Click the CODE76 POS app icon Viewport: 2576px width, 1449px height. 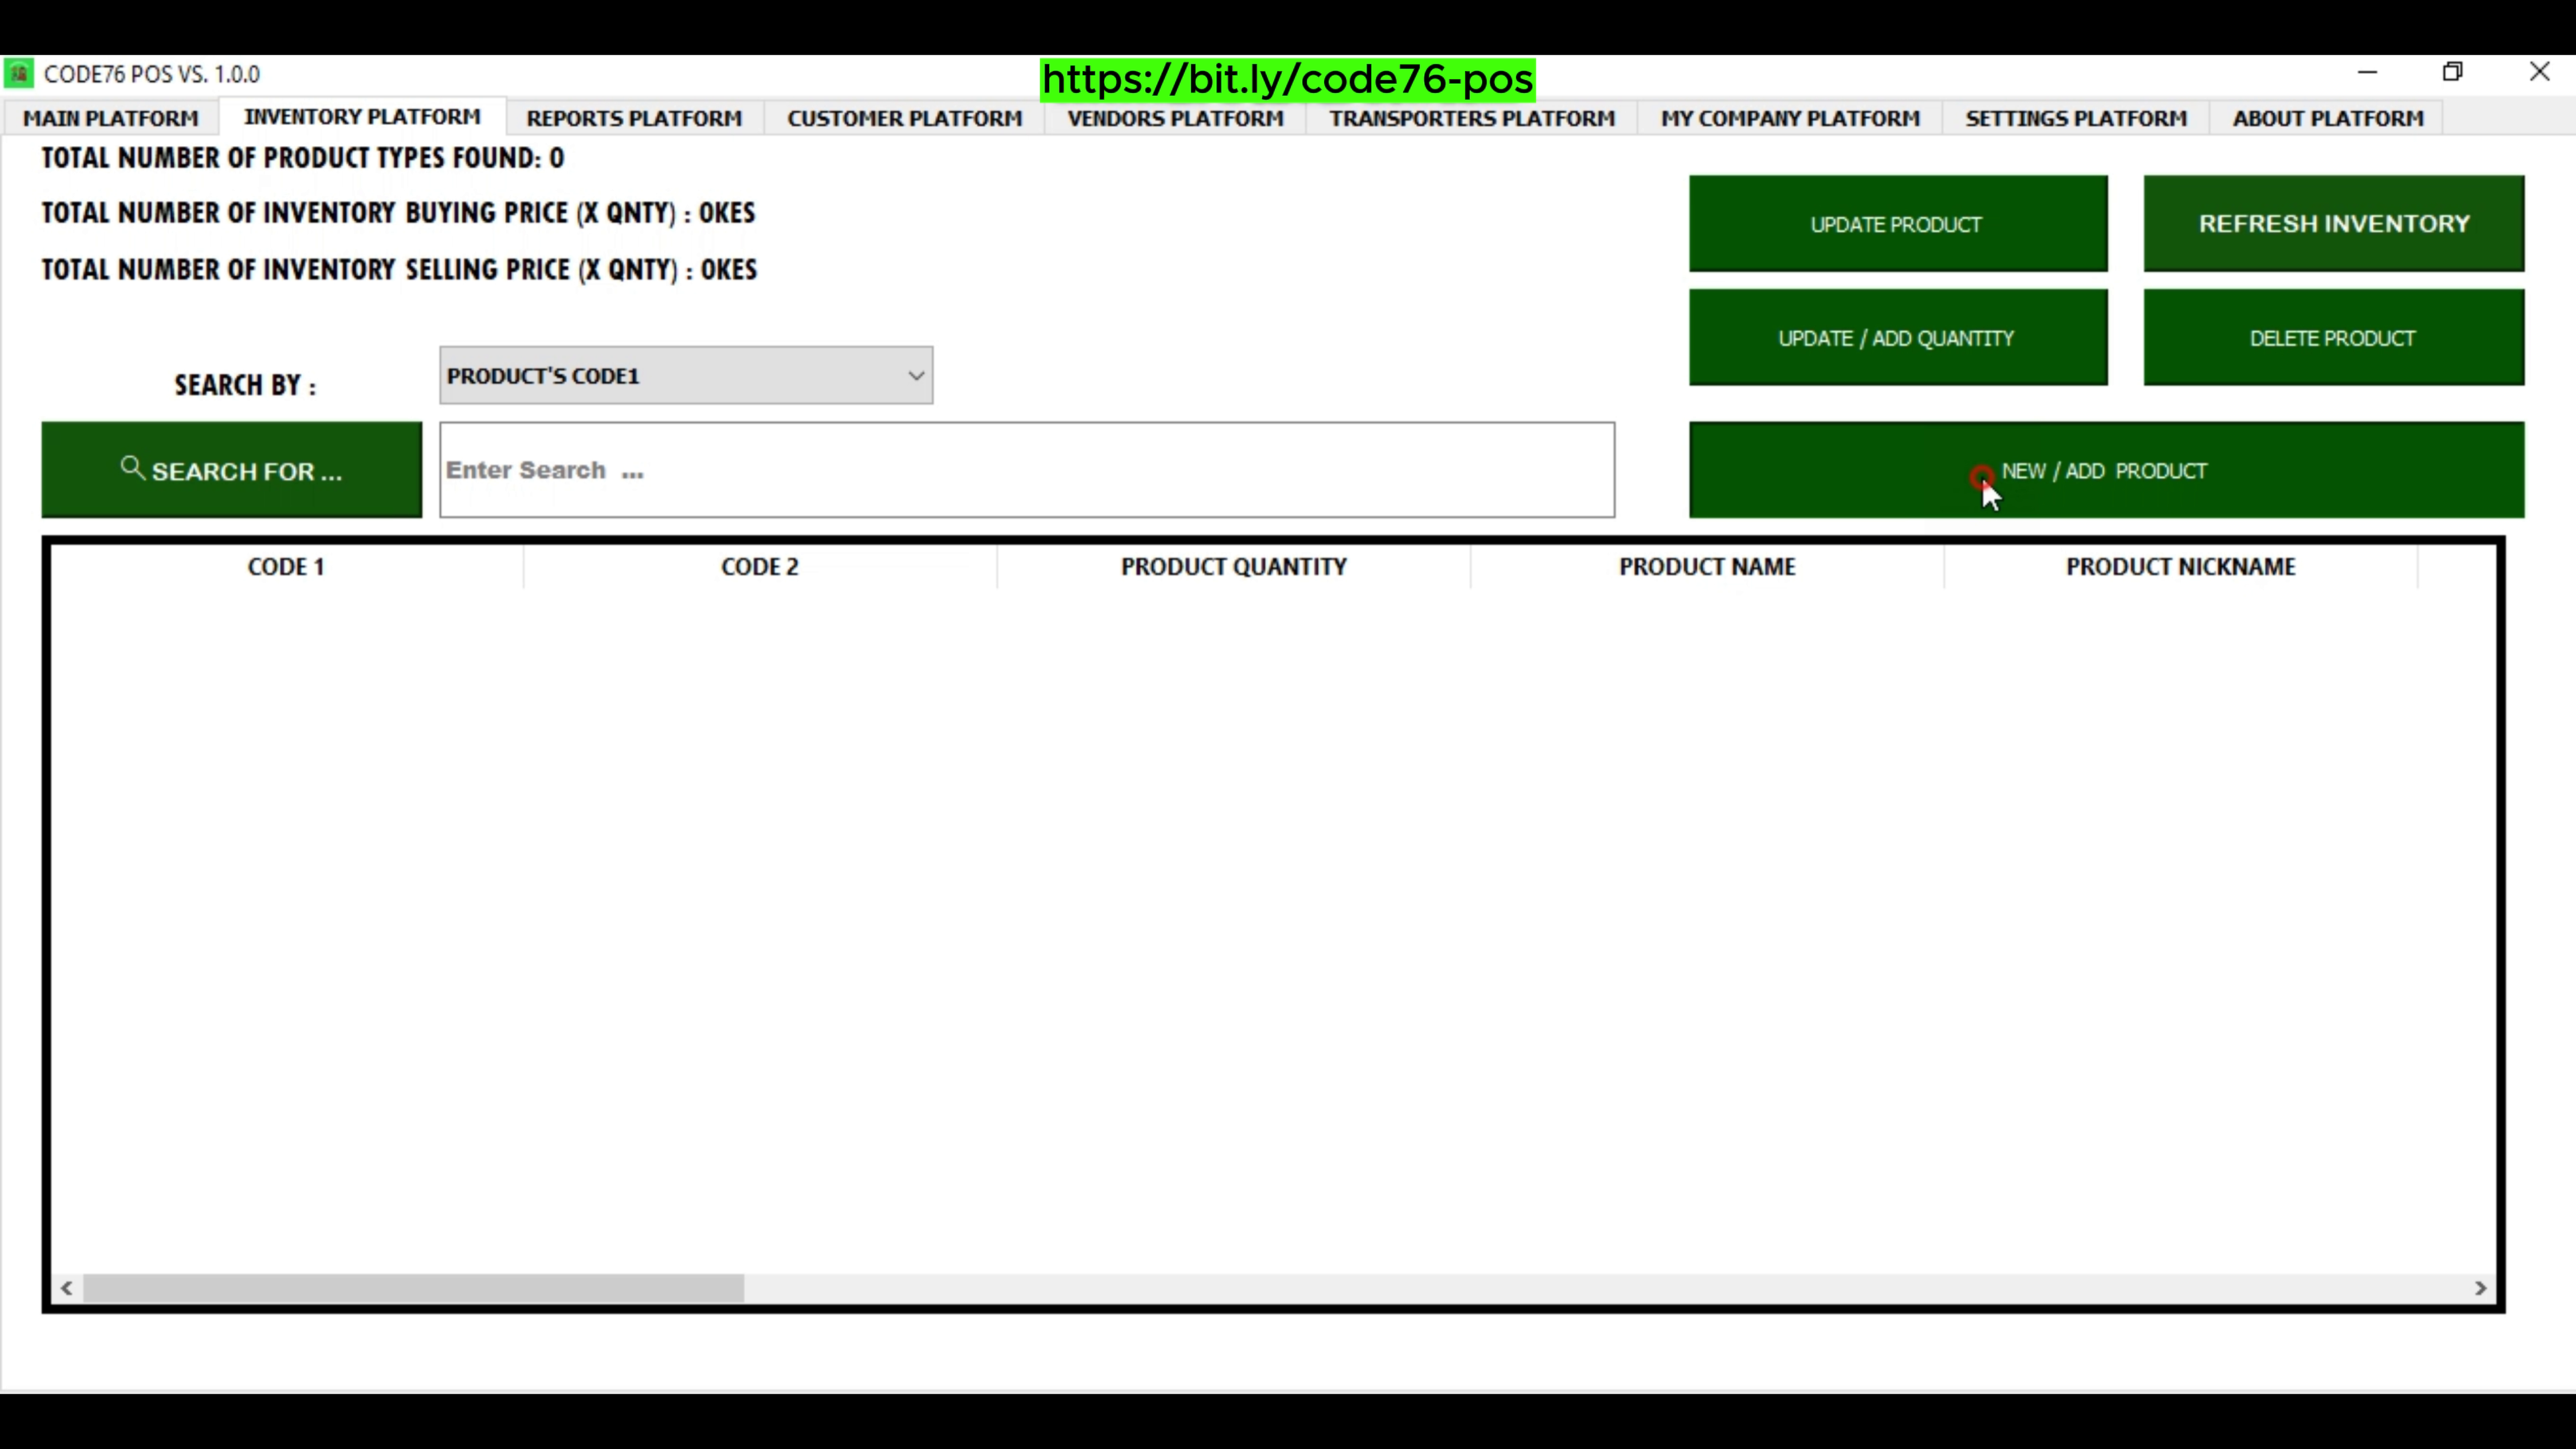coord(19,74)
